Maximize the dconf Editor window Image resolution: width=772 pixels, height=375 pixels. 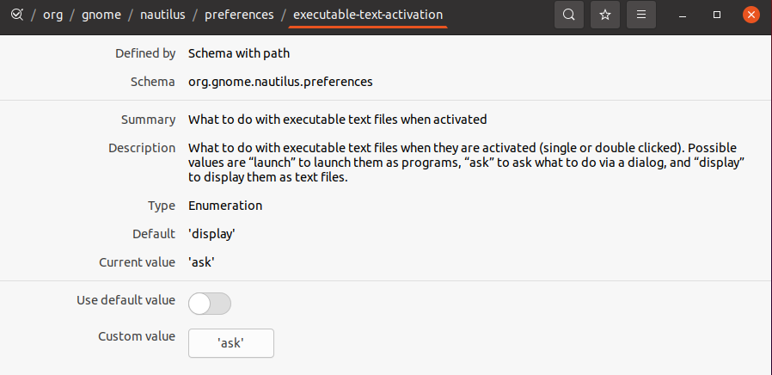pos(717,15)
